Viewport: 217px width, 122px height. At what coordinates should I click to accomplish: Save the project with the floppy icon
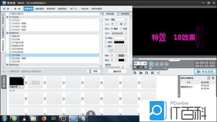click(x=147, y=73)
